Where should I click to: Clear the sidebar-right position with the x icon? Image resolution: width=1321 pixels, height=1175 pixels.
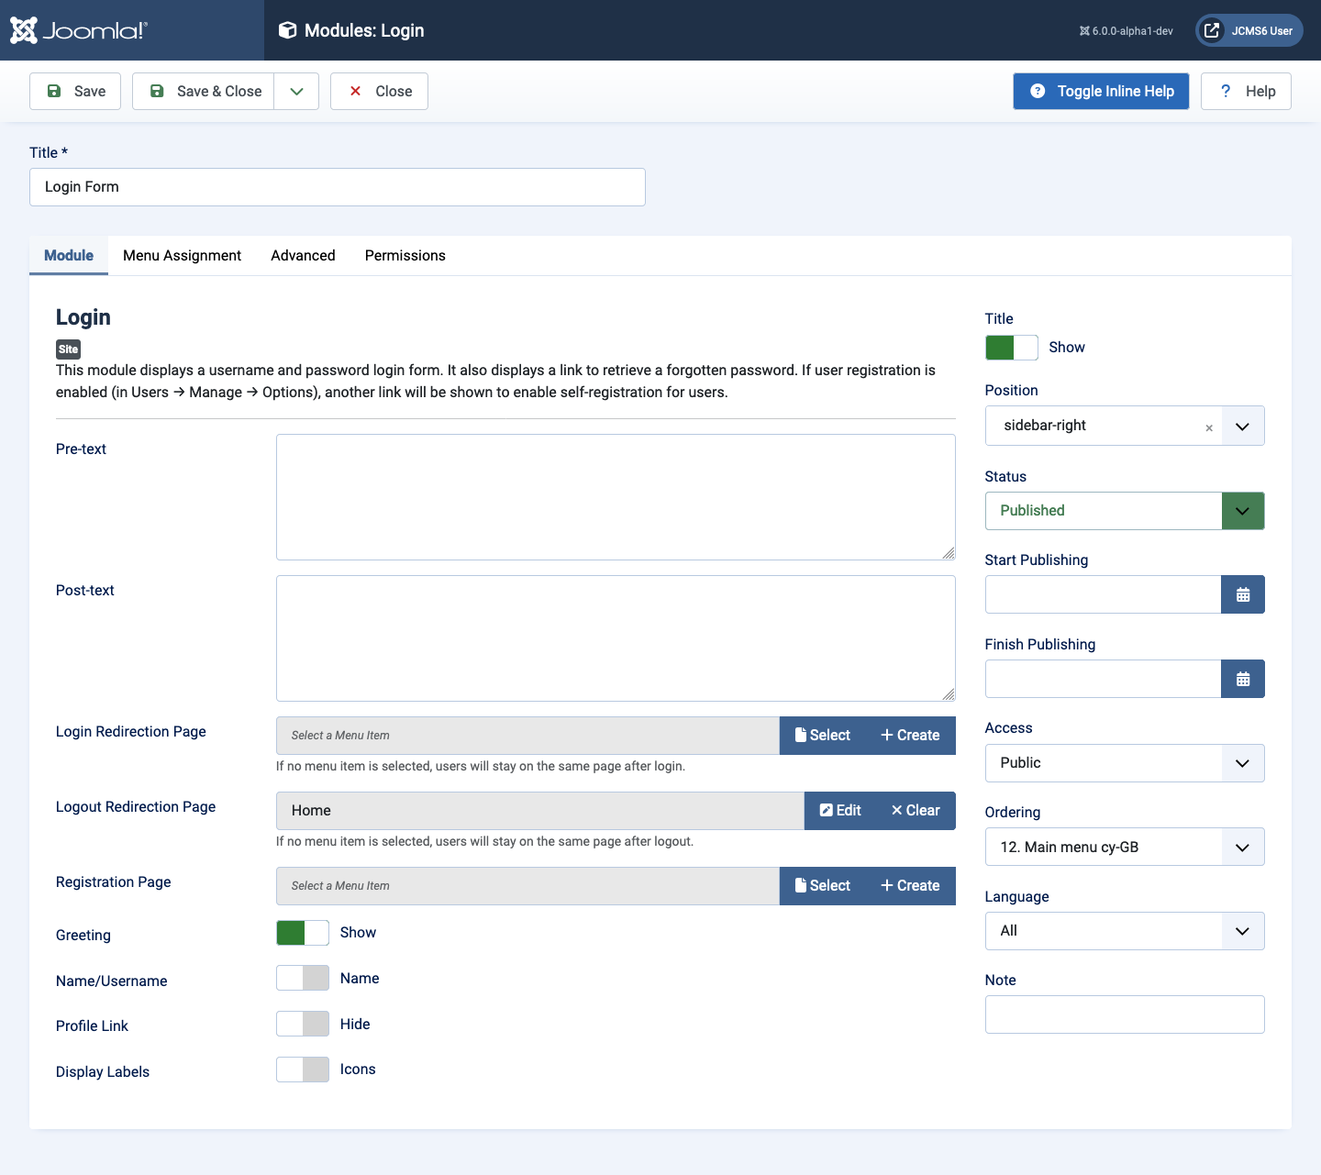tap(1209, 427)
